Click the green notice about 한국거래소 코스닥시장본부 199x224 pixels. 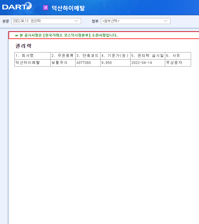(x=68, y=35)
